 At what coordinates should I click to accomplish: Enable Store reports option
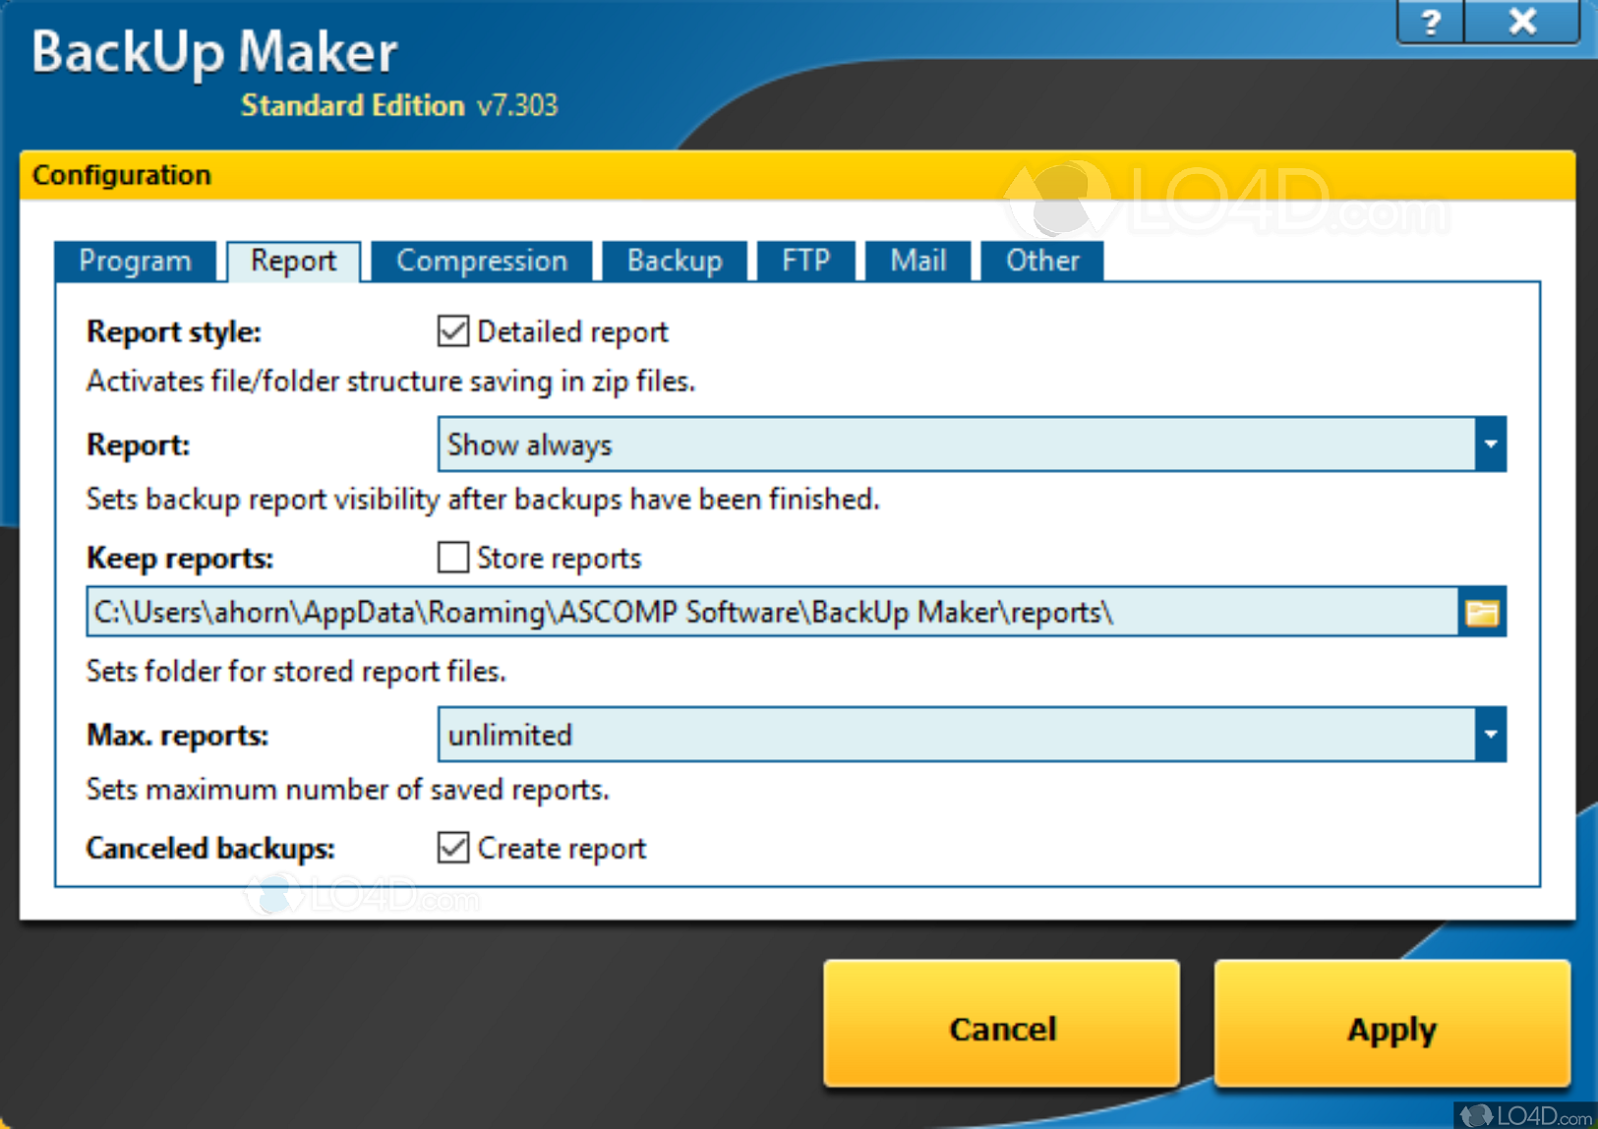(451, 558)
